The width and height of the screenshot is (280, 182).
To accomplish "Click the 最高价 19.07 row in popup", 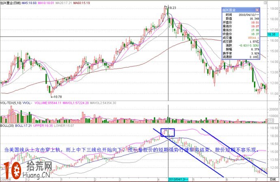I will click(x=241, y=26).
